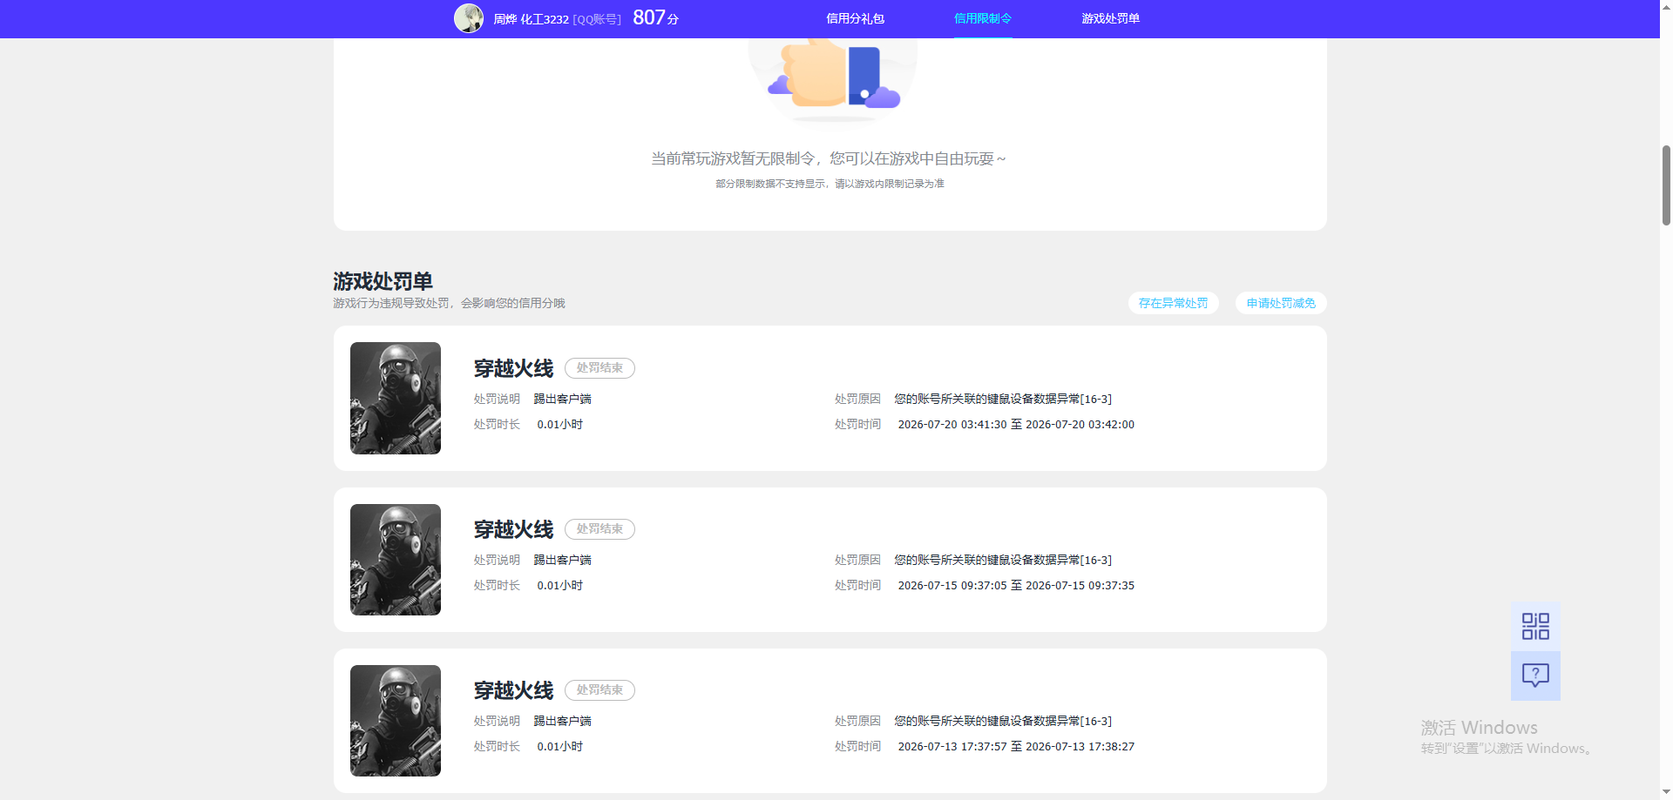Image resolution: width=1673 pixels, height=800 pixels.
Task: Click 0.01小时 duration in the 2026-07-13 card
Action: [560, 747]
